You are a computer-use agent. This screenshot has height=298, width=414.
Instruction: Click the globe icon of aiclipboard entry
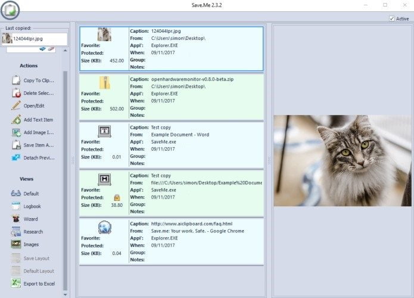click(105, 228)
